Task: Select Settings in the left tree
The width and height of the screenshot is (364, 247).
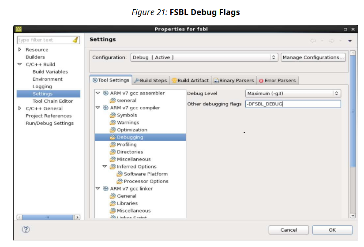Action: [49, 94]
